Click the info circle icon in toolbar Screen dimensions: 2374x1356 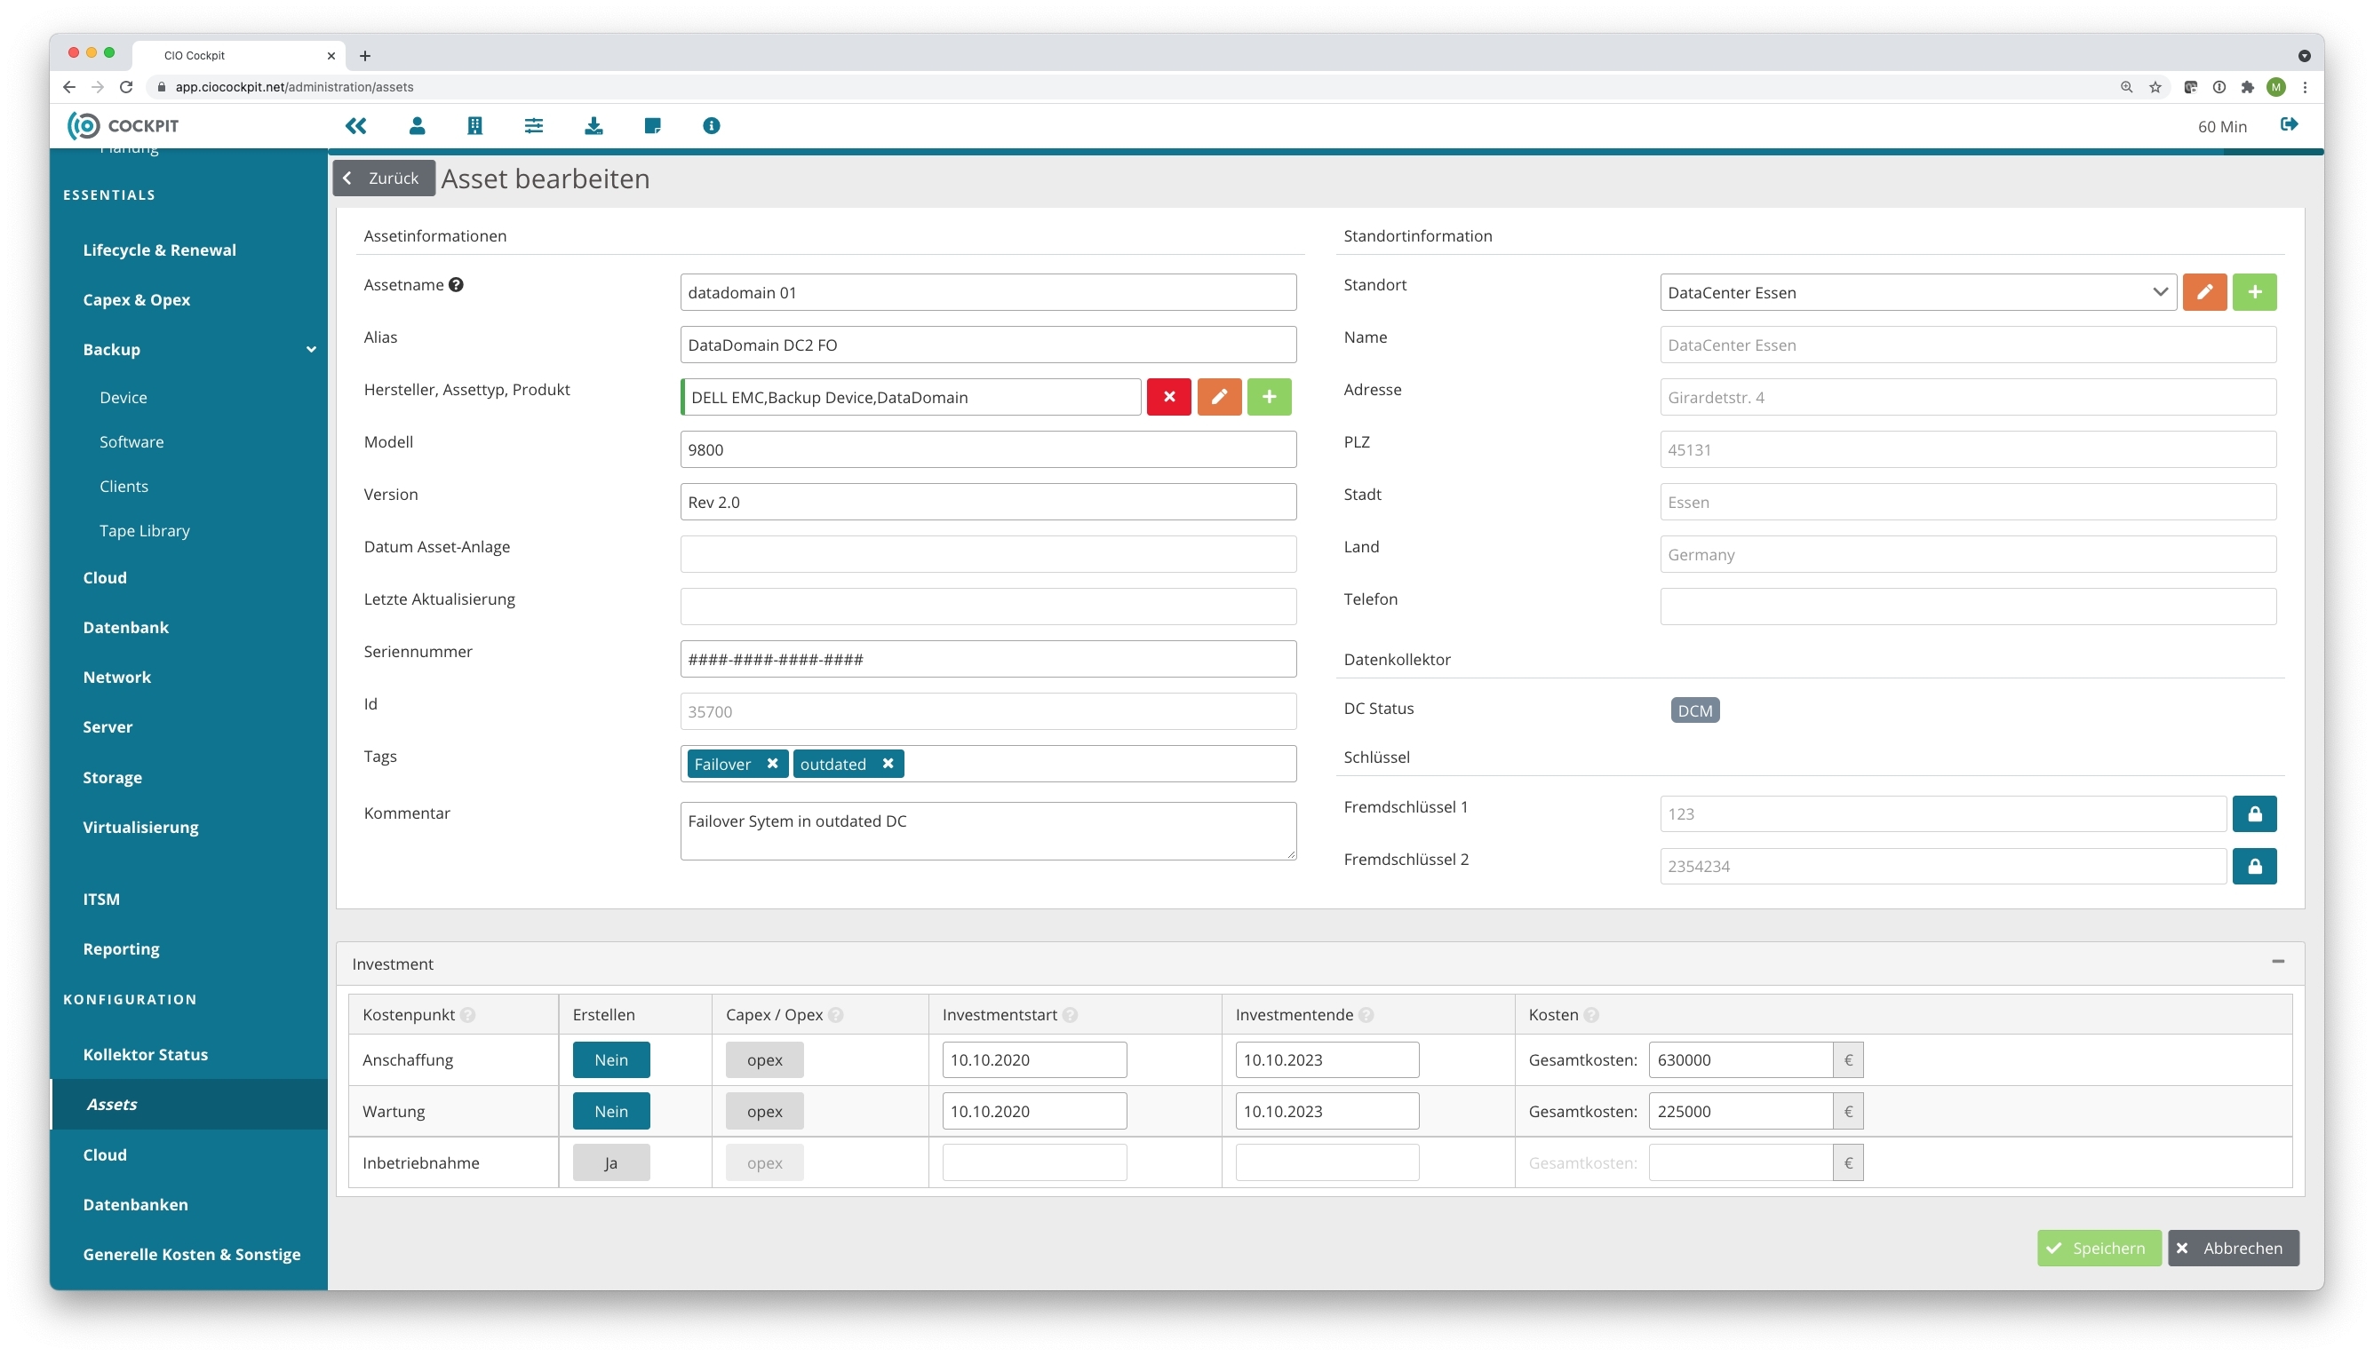click(x=711, y=126)
